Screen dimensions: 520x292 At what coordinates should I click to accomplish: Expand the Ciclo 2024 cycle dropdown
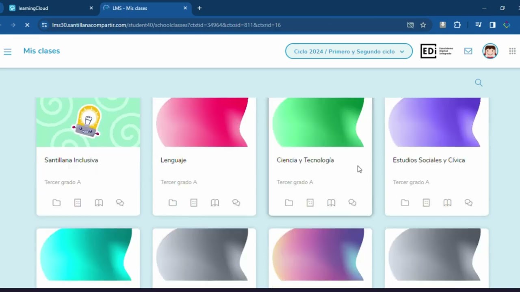(x=349, y=52)
